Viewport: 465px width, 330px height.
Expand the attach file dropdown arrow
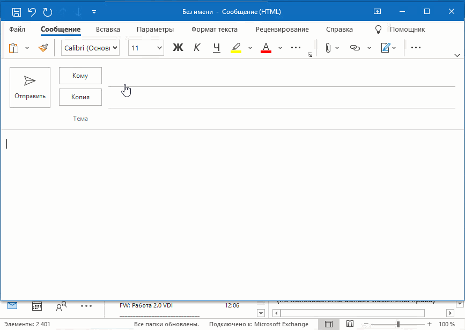337,48
